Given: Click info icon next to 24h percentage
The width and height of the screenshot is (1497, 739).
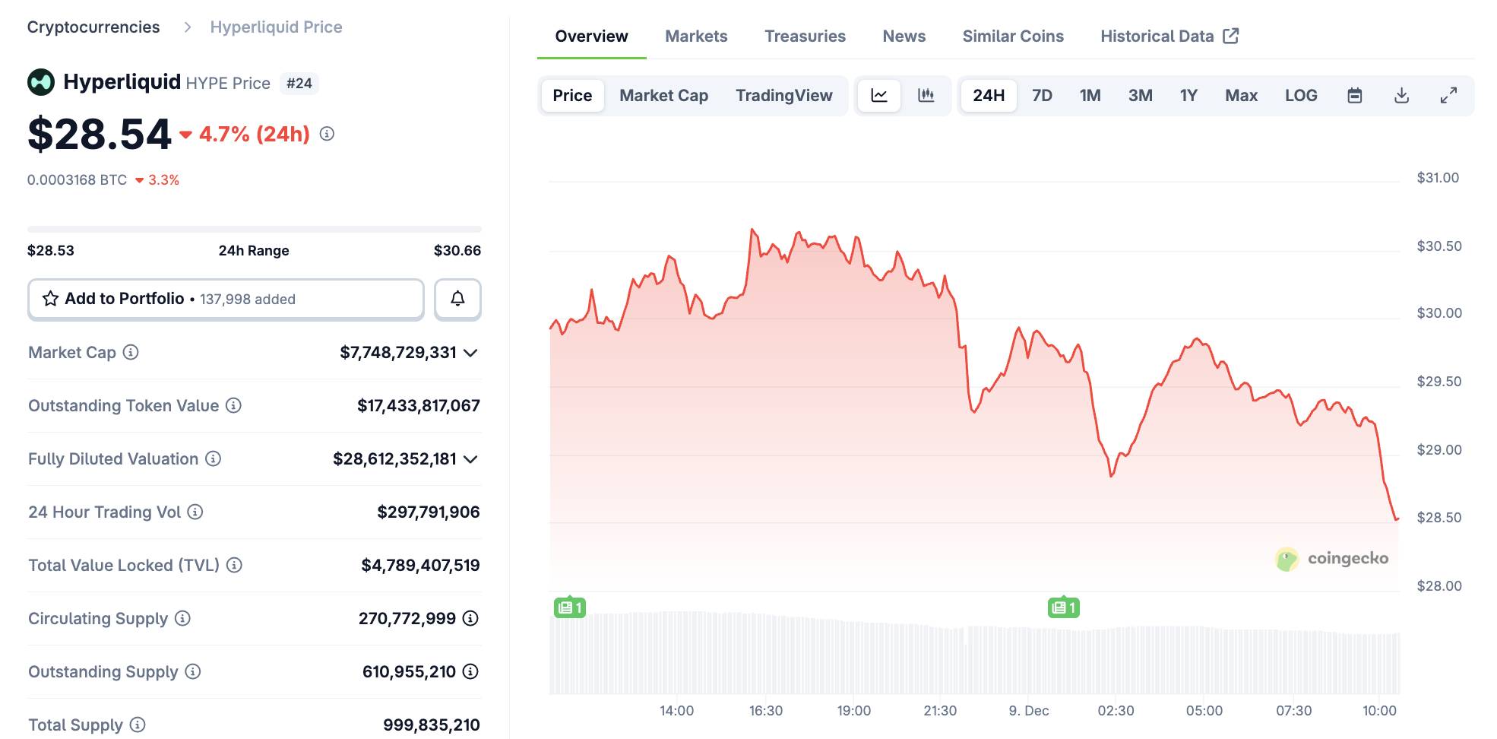Looking at the screenshot, I should (x=327, y=134).
